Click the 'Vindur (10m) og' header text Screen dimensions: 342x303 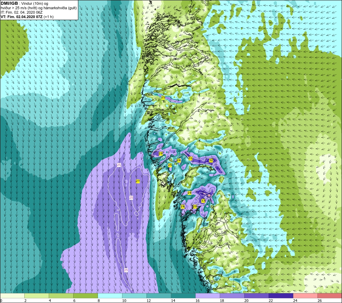click(35, 3)
